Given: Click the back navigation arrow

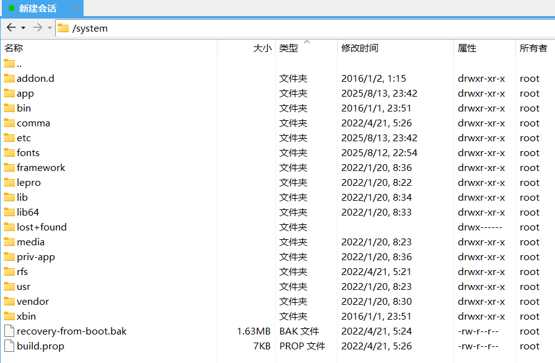Looking at the screenshot, I should point(11,27).
